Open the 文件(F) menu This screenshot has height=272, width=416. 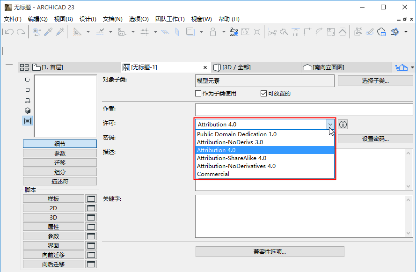pyautogui.click(x=13, y=19)
